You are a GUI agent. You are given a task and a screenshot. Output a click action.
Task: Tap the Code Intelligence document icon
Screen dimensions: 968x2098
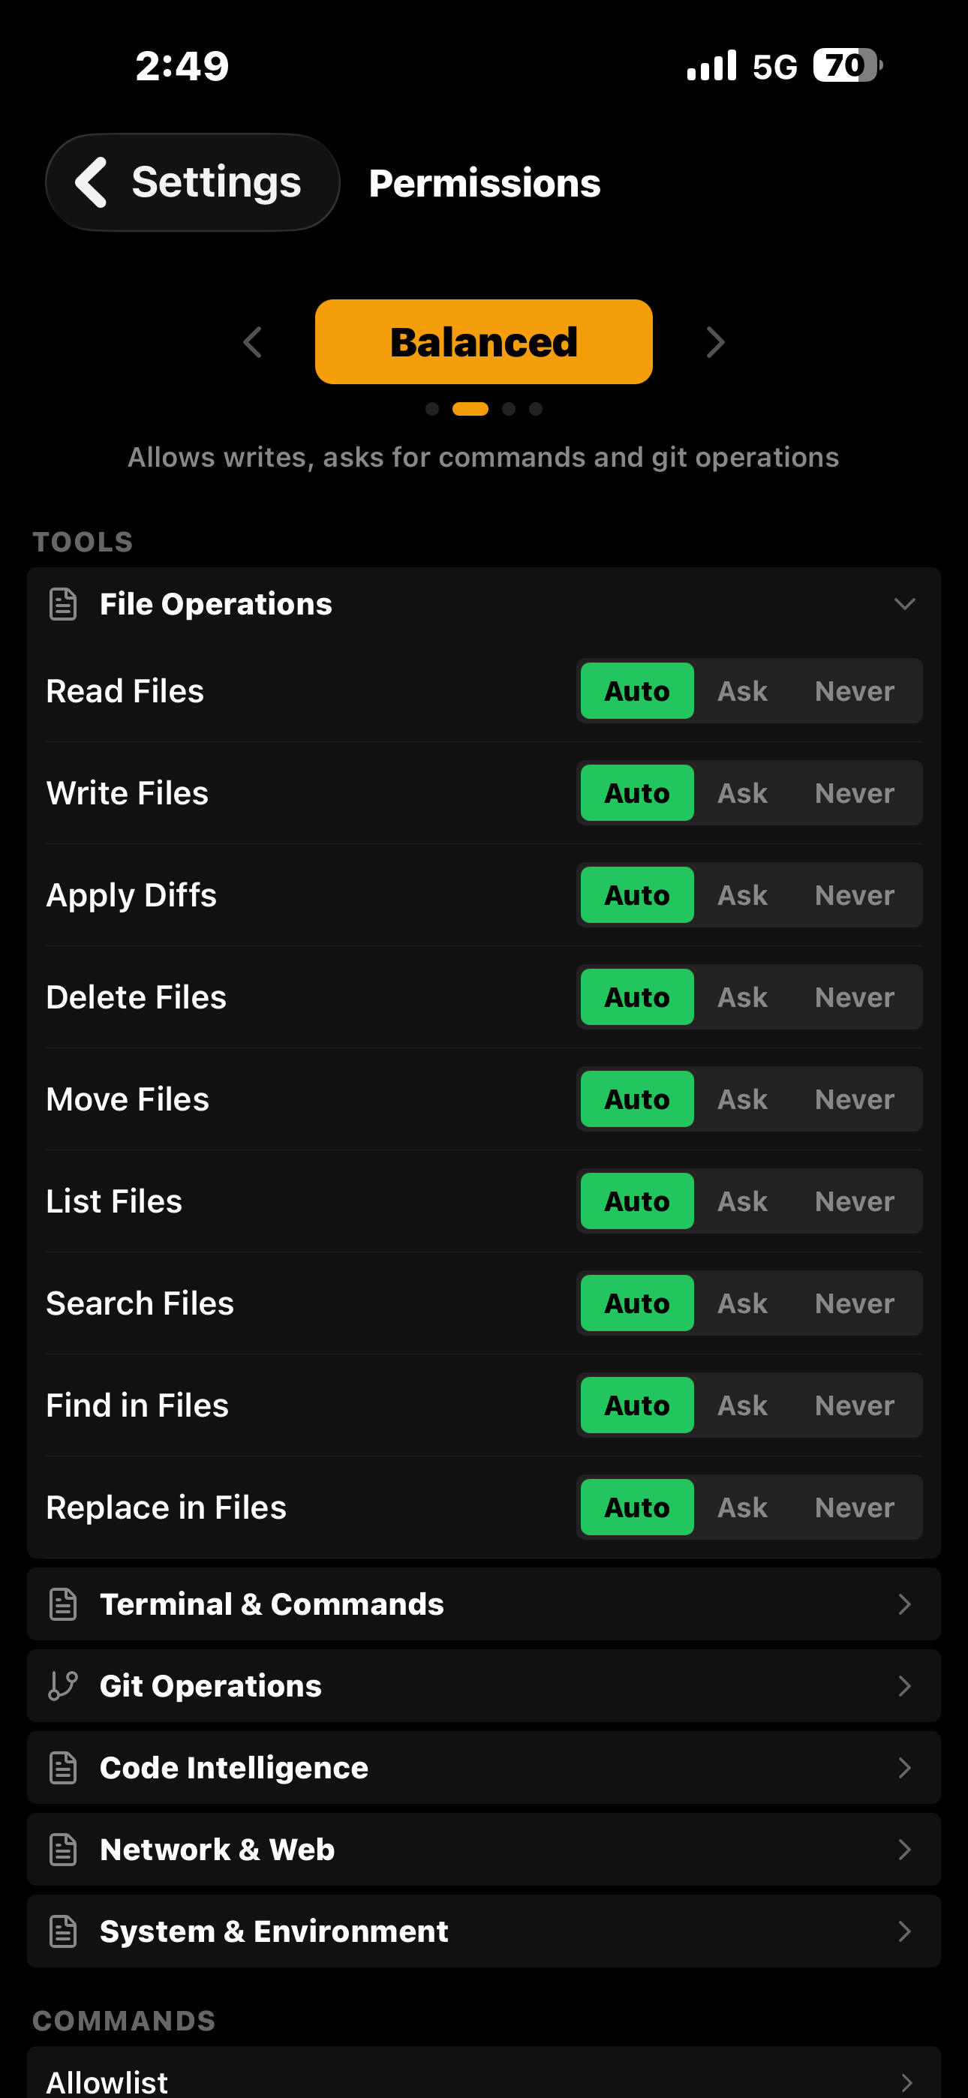pyautogui.click(x=63, y=1768)
